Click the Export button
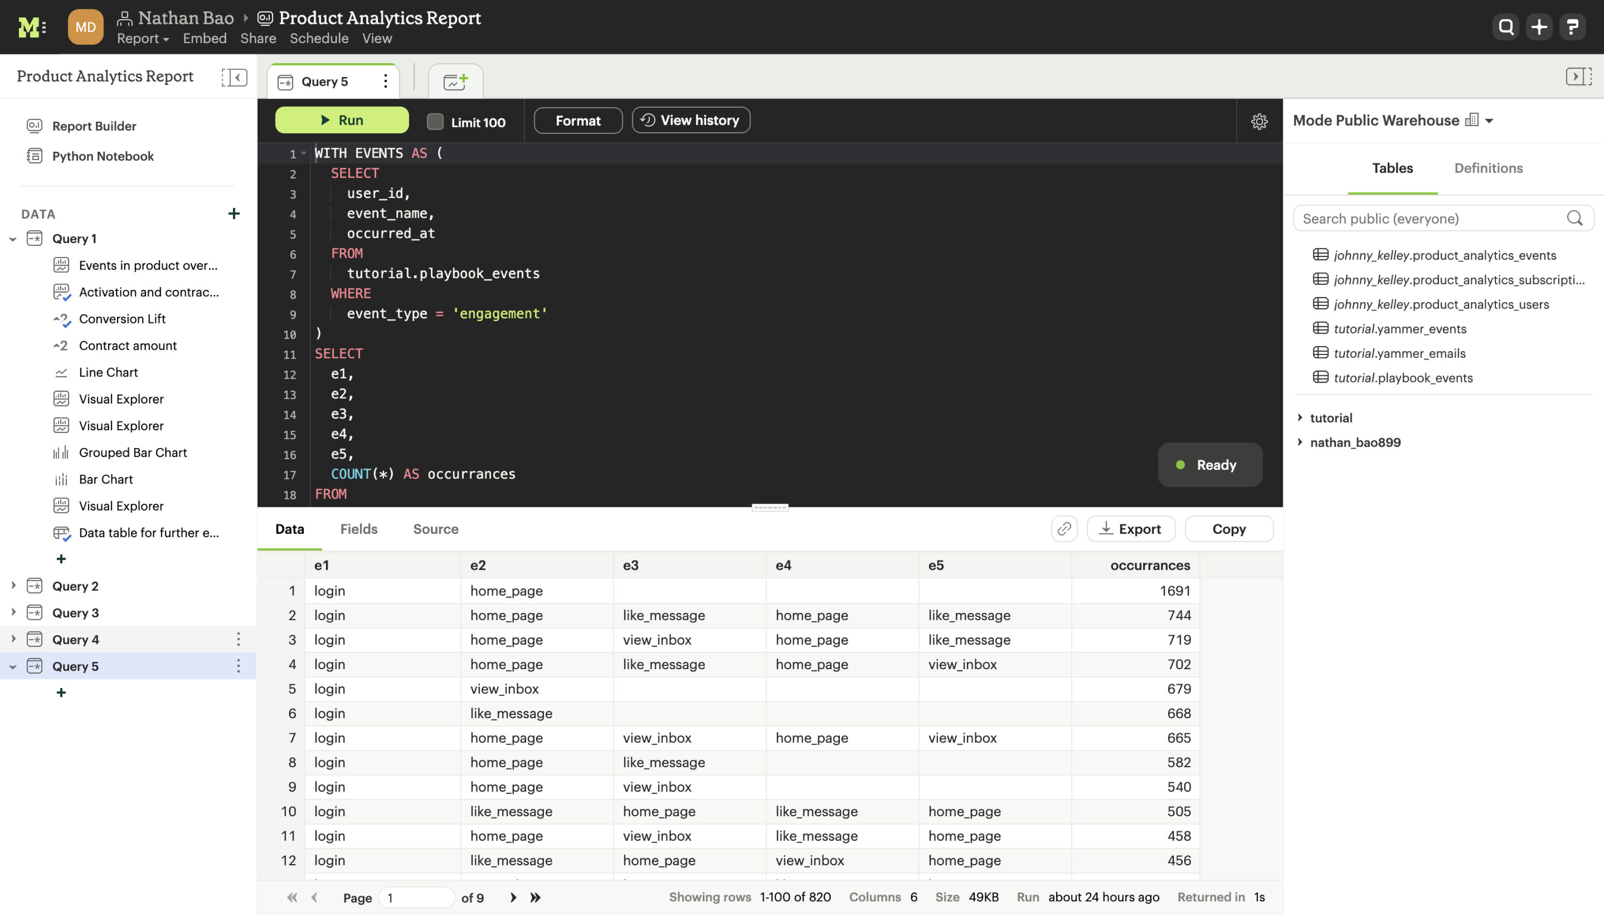Screen dimensions: 1604x915 [1130, 529]
